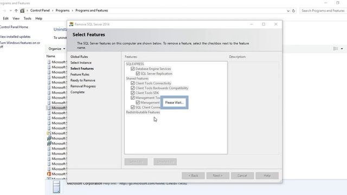The image size is (347, 195).
Task: Click Programs breadcrumb
Action: coord(62,10)
